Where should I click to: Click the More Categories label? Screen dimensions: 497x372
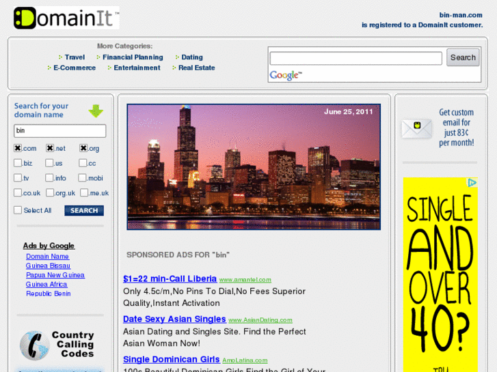tap(124, 46)
